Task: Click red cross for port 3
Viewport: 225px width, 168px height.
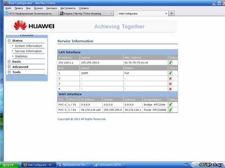Action: coord(170,84)
